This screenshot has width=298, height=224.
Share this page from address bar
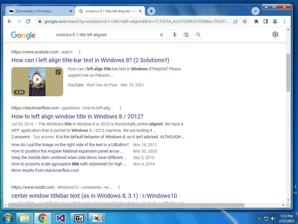pos(235,21)
